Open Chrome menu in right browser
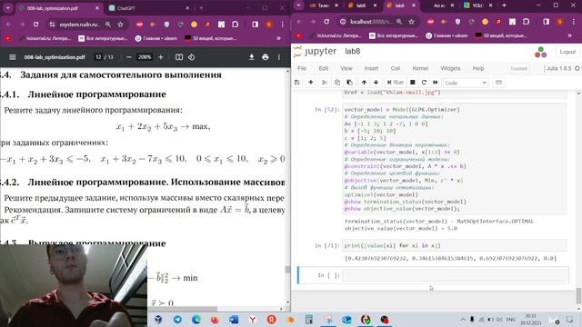 coord(574,22)
